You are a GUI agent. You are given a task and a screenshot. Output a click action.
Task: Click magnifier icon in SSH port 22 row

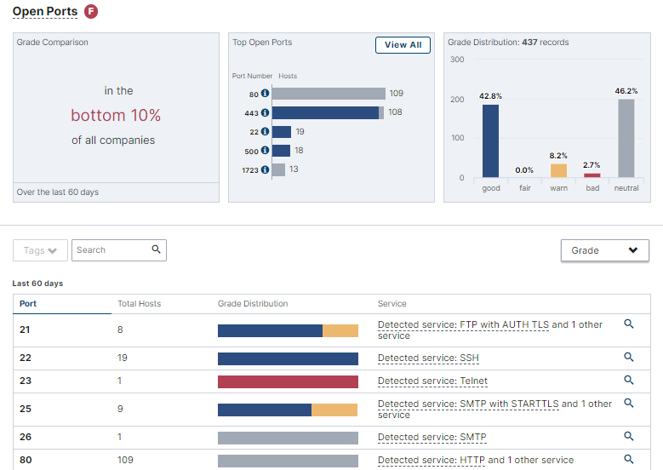[629, 358]
